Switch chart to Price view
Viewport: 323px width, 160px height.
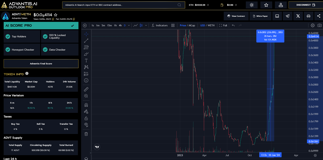pos(183,26)
